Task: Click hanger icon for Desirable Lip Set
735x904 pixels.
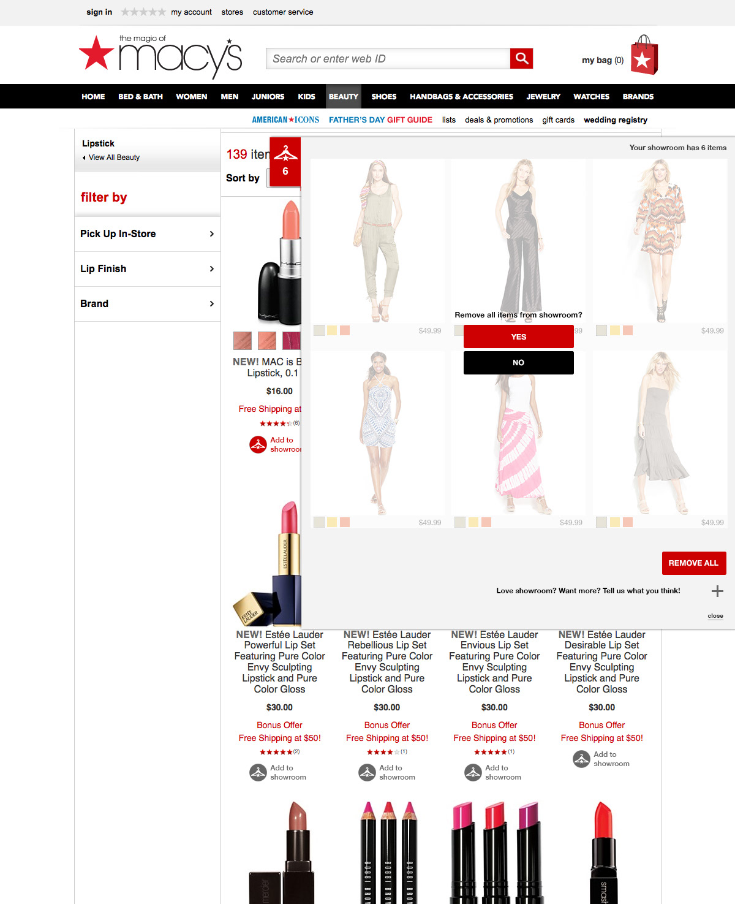Action: (x=581, y=759)
